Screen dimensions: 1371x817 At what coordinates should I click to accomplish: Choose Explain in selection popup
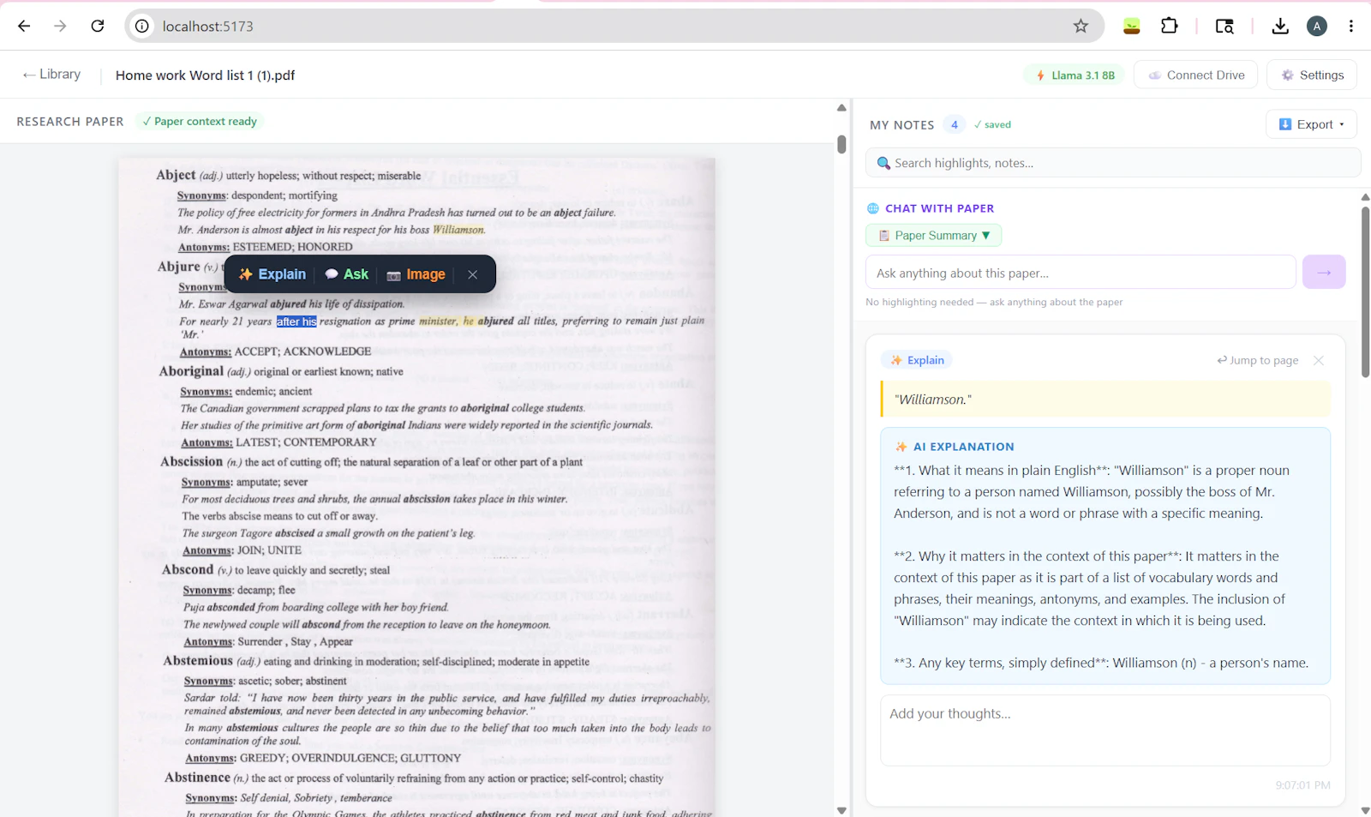pos(272,274)
